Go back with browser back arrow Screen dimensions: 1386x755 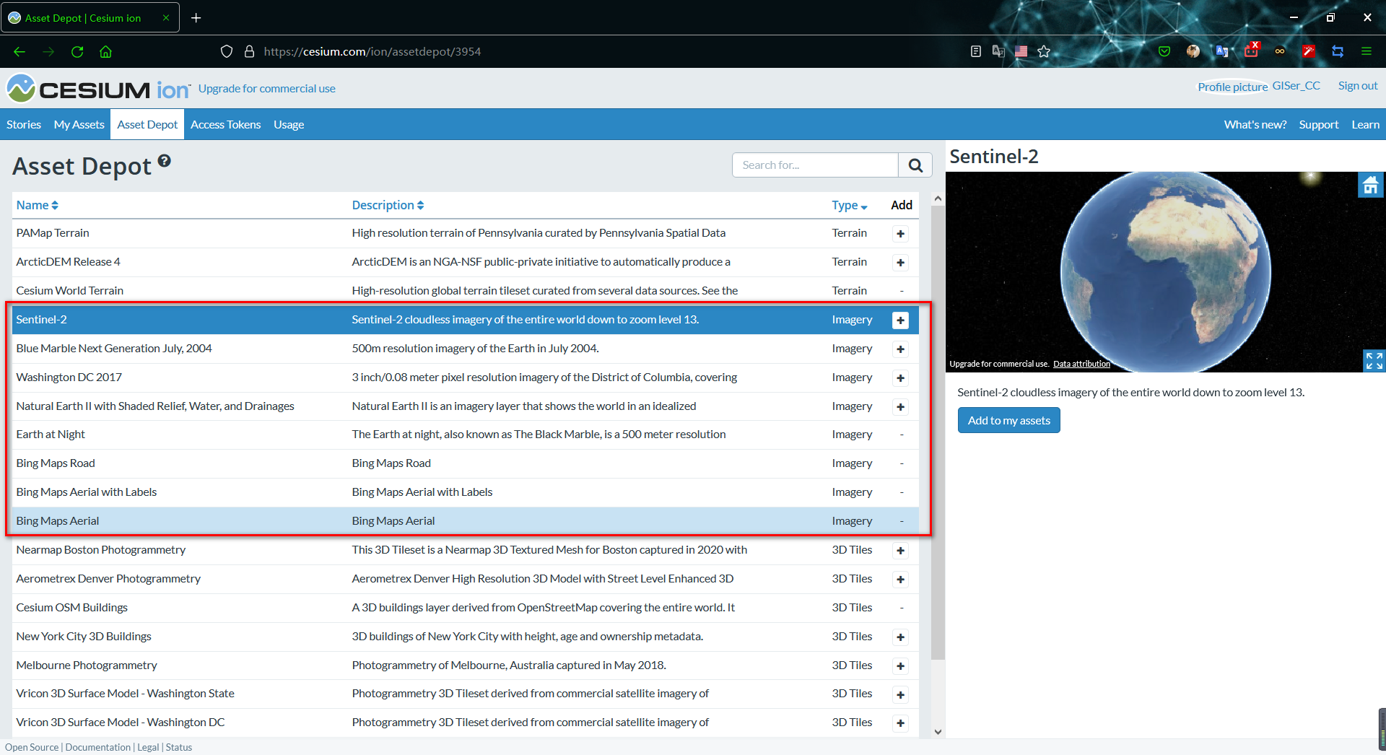point(19,51)
